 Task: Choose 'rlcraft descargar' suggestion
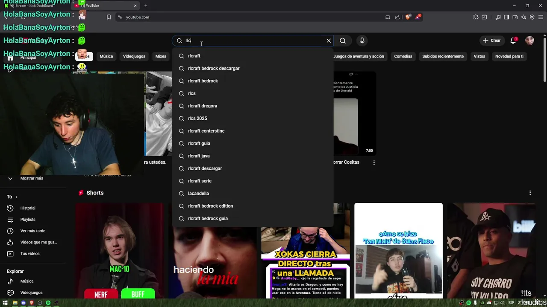[x=253, y=168]
